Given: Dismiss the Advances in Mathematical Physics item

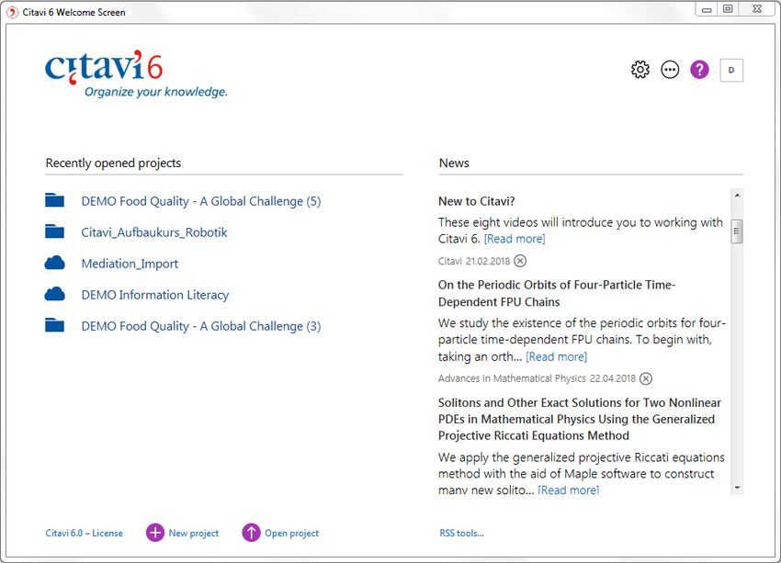Looking at the screenshot, I should point(646,378).
